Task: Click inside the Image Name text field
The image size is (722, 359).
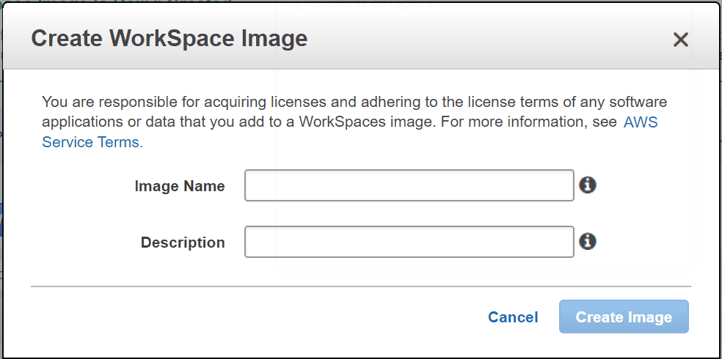Action: (409, 185)
